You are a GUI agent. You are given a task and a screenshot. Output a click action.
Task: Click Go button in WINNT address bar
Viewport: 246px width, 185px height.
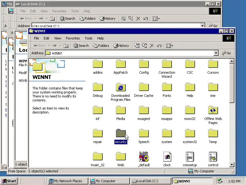click(227, 53)
